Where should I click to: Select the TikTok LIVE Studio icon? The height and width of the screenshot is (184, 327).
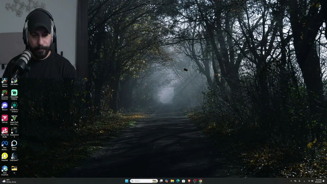point(5,133)
